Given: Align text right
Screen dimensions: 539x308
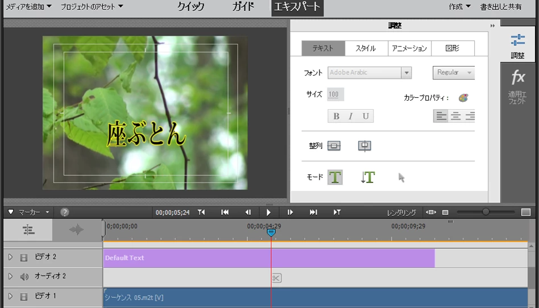Looking at the screenshot, I should tap(470, 116).
